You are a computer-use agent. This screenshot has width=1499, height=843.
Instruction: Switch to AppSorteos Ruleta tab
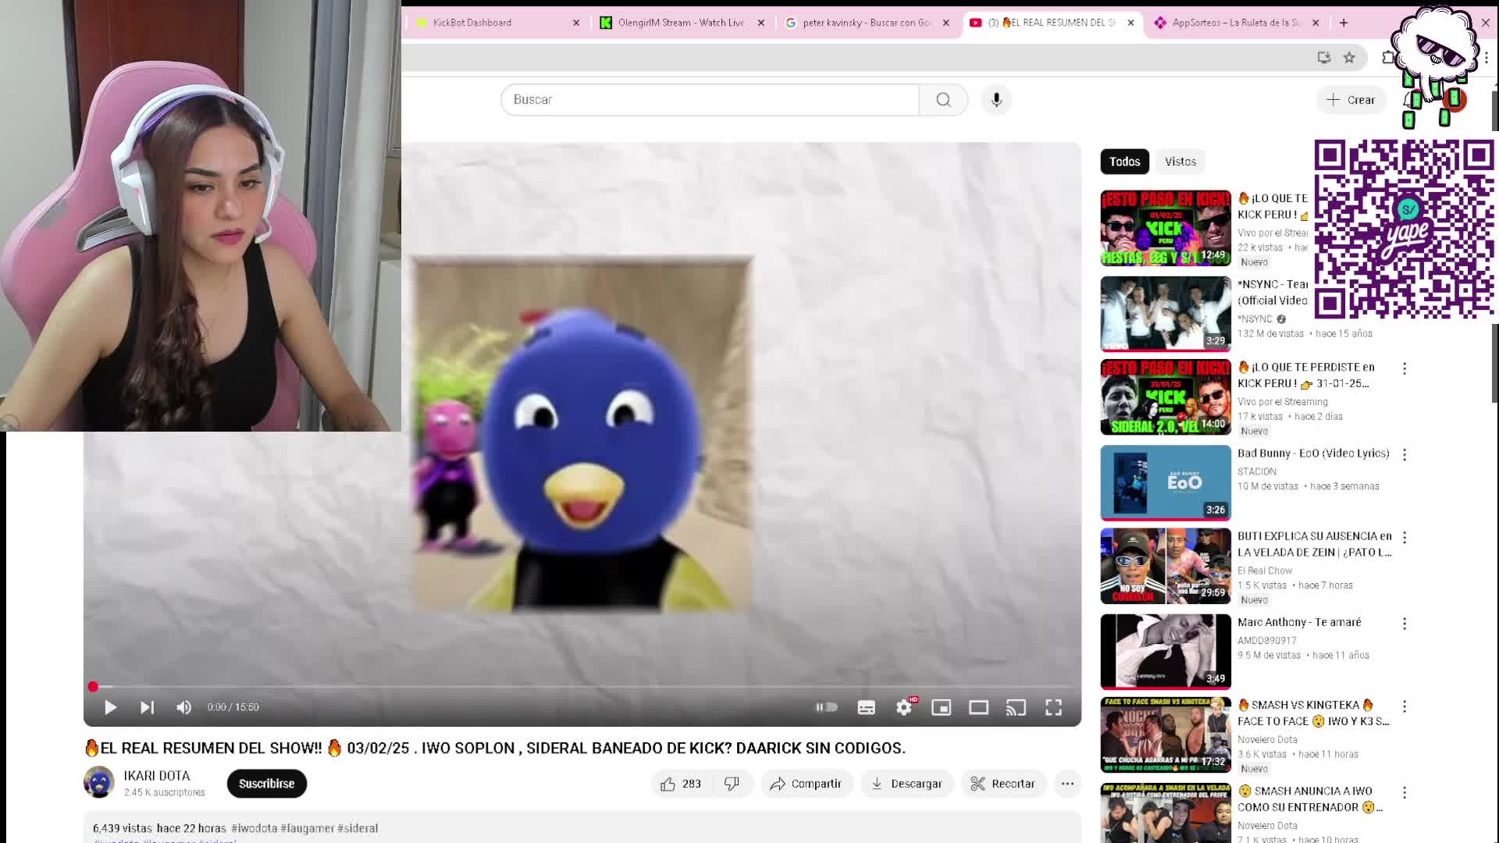coord(1236,23)
